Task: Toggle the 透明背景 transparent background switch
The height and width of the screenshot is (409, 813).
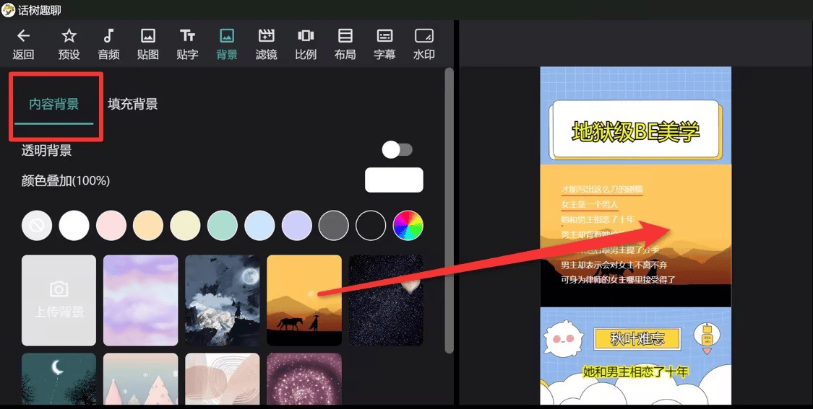Action: click(x=397, y=149)
